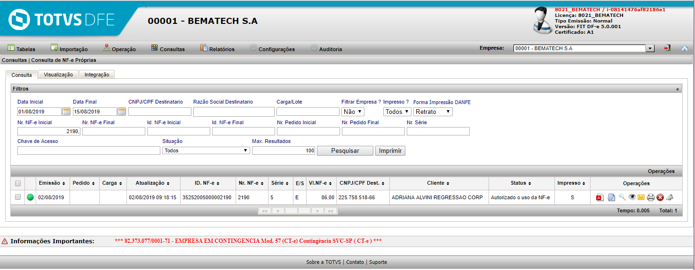Go to the last results page »» button

click(331, 211)
